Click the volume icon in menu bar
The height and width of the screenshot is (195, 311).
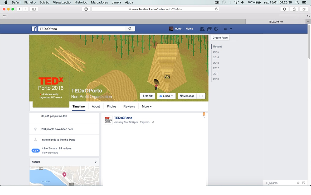242,2
